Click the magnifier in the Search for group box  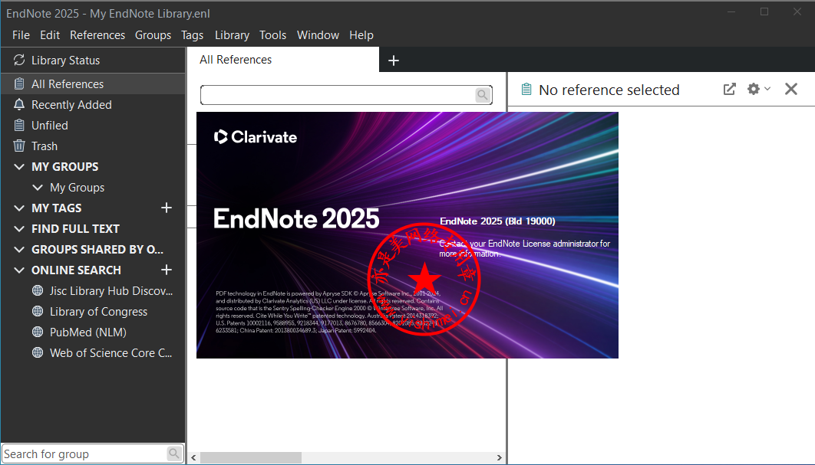[x=175, y=454]
